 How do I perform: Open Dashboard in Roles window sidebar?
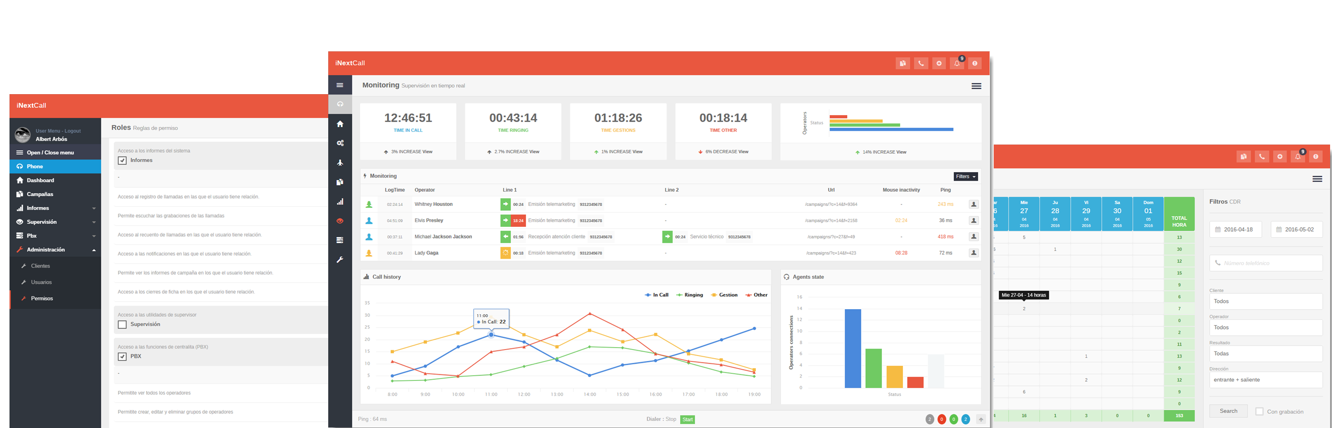(55, 180)
